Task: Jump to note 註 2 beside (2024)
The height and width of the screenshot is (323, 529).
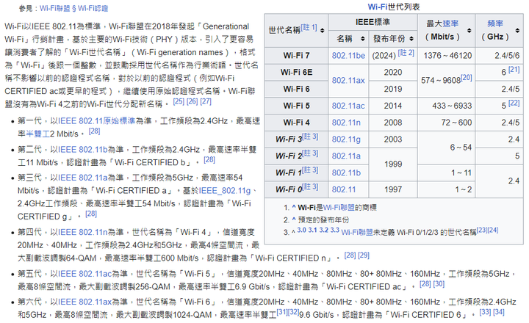Action: [x=406, y=53]
